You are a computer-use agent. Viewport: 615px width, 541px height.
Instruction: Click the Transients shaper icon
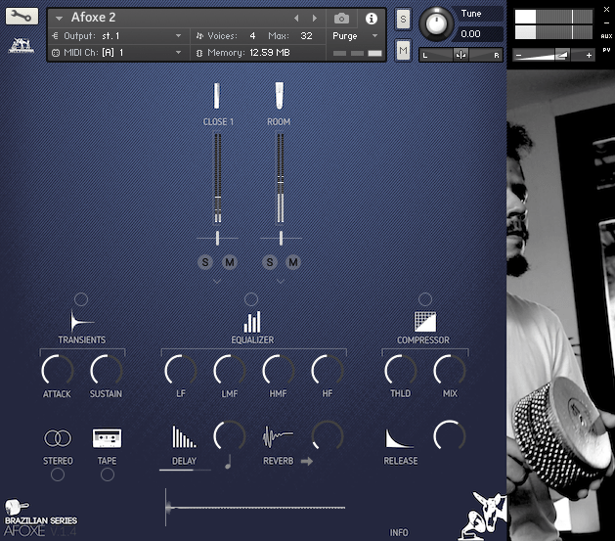(x=81, y=321)
